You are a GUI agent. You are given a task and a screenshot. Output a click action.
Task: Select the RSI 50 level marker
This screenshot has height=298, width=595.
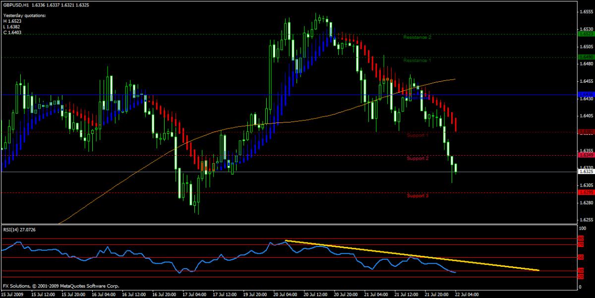click(581, 257)
